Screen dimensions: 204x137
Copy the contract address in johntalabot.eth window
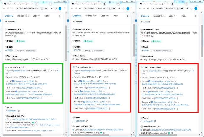pos(36,123)
